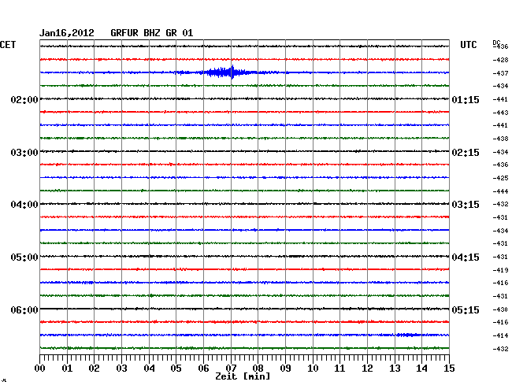The image size is (512, 389).
Task: Select the 04:00 CET time label
Action: click(x=24, y=205)
